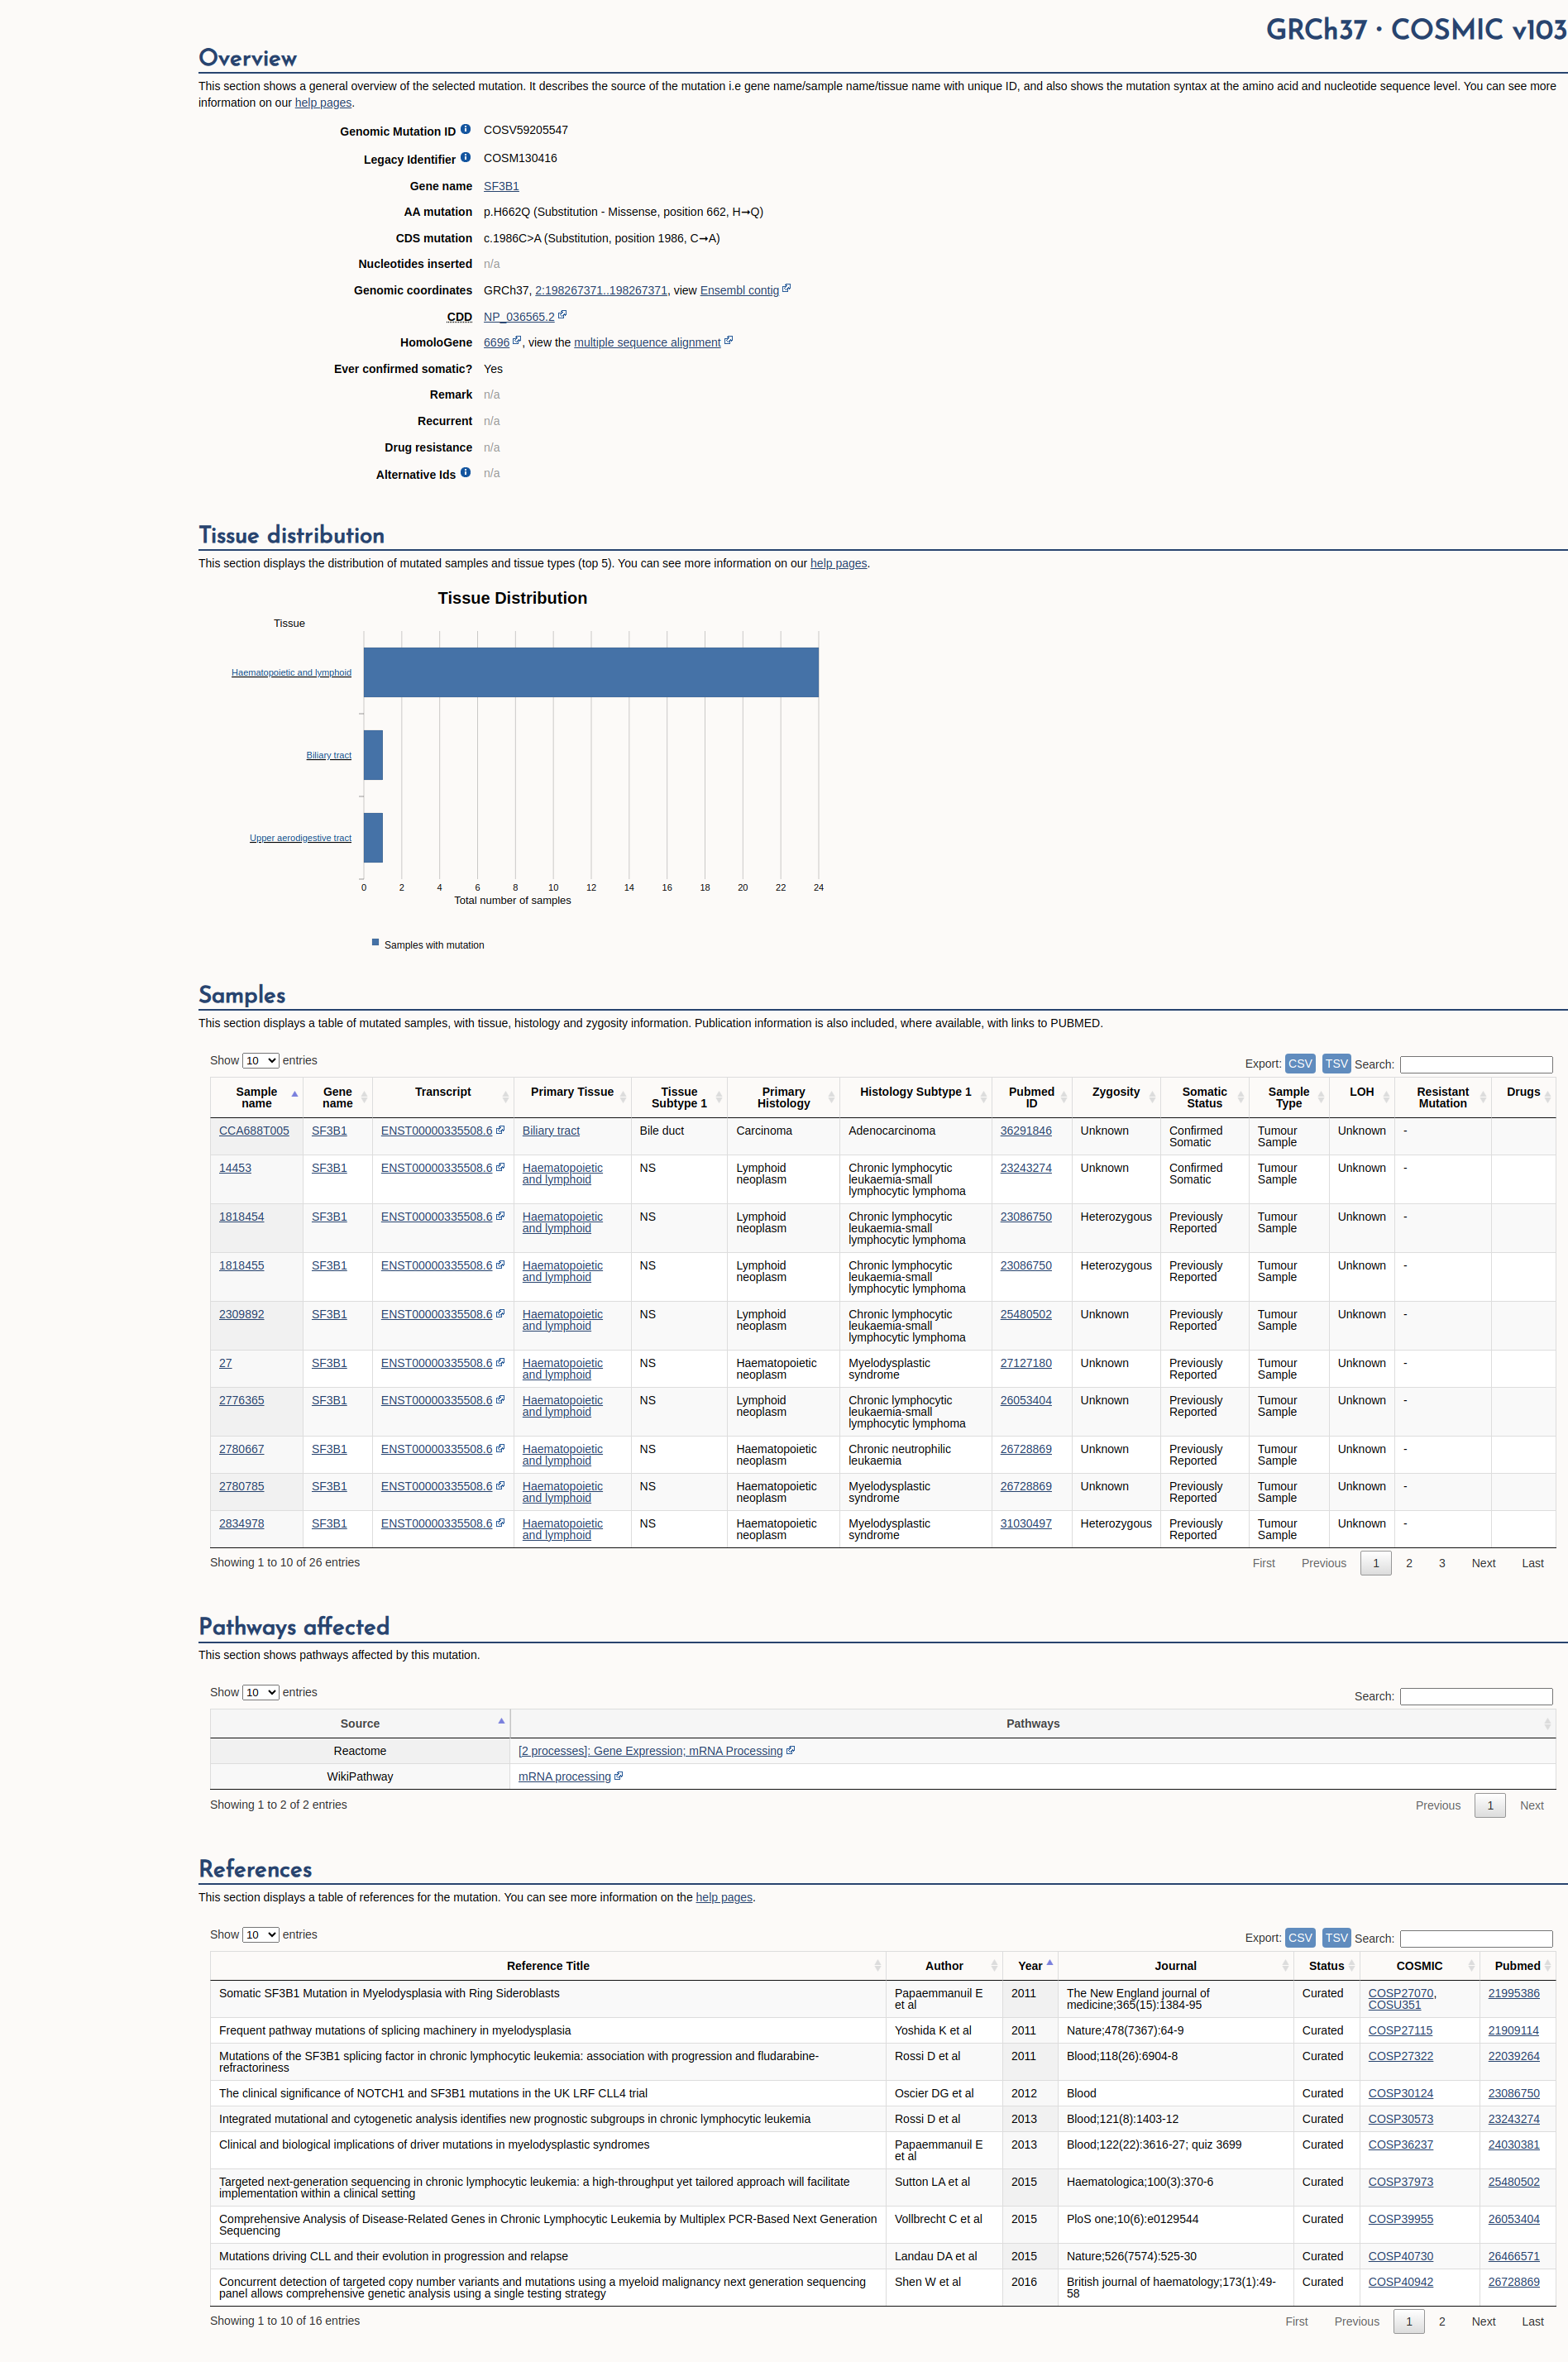Image resolution: width=1568 pixels, height=2362 pixels.
Task: Click info icon beside Genomic Mutation ID
Action: pos(465,129)
